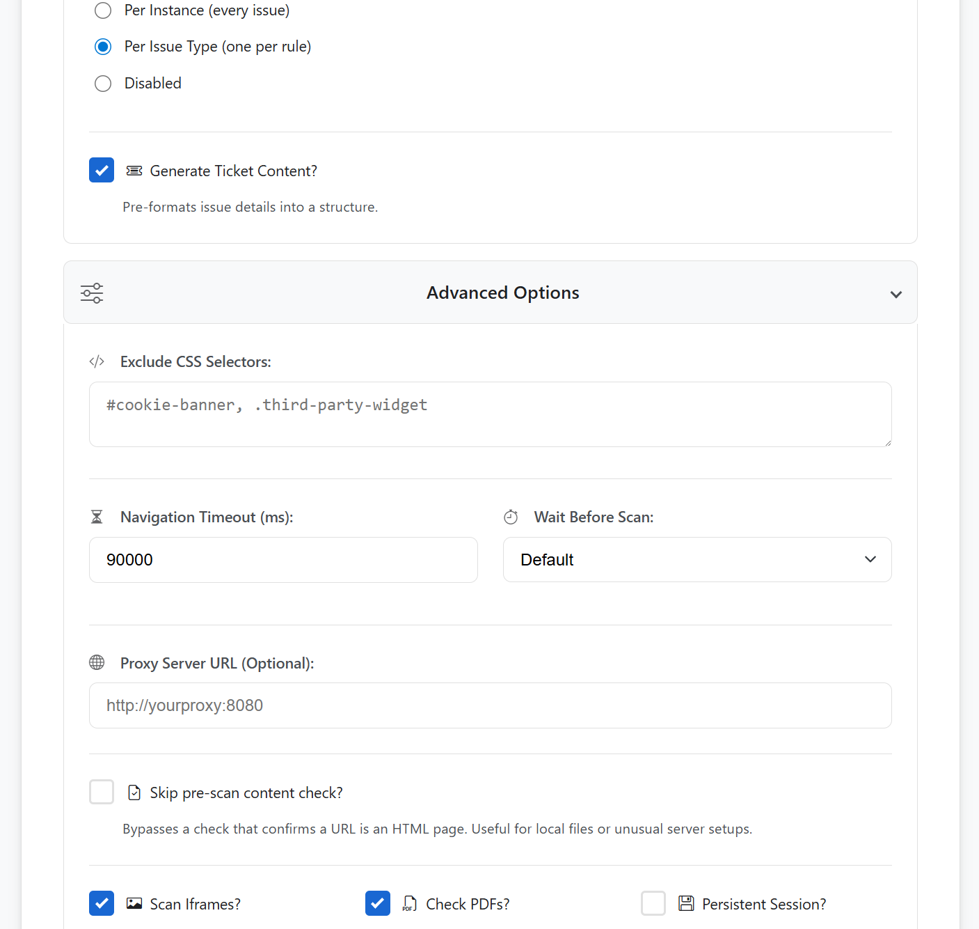This screenshot has height=929, width=979.
Task: Click the sliders icon in Advanced Options header
Action: 92,293
